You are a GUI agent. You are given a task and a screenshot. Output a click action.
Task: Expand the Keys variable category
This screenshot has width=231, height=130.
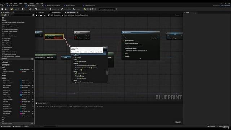1,120
